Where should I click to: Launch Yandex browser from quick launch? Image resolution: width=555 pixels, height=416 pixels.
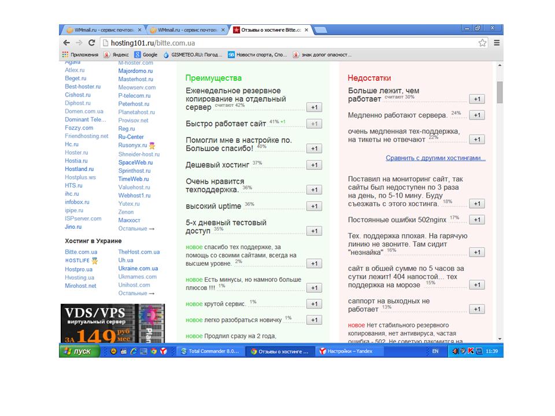[164, 351]
